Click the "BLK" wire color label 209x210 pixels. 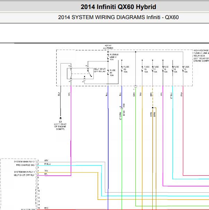(x=59, y=94)
